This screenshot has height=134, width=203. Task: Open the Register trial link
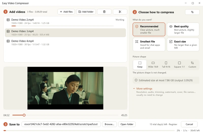(x=173, y=124)
